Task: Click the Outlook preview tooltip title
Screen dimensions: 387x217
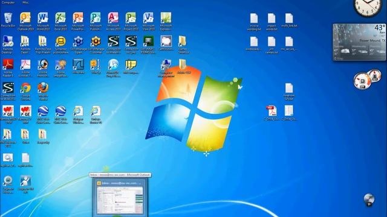Action: click(120, 175)
